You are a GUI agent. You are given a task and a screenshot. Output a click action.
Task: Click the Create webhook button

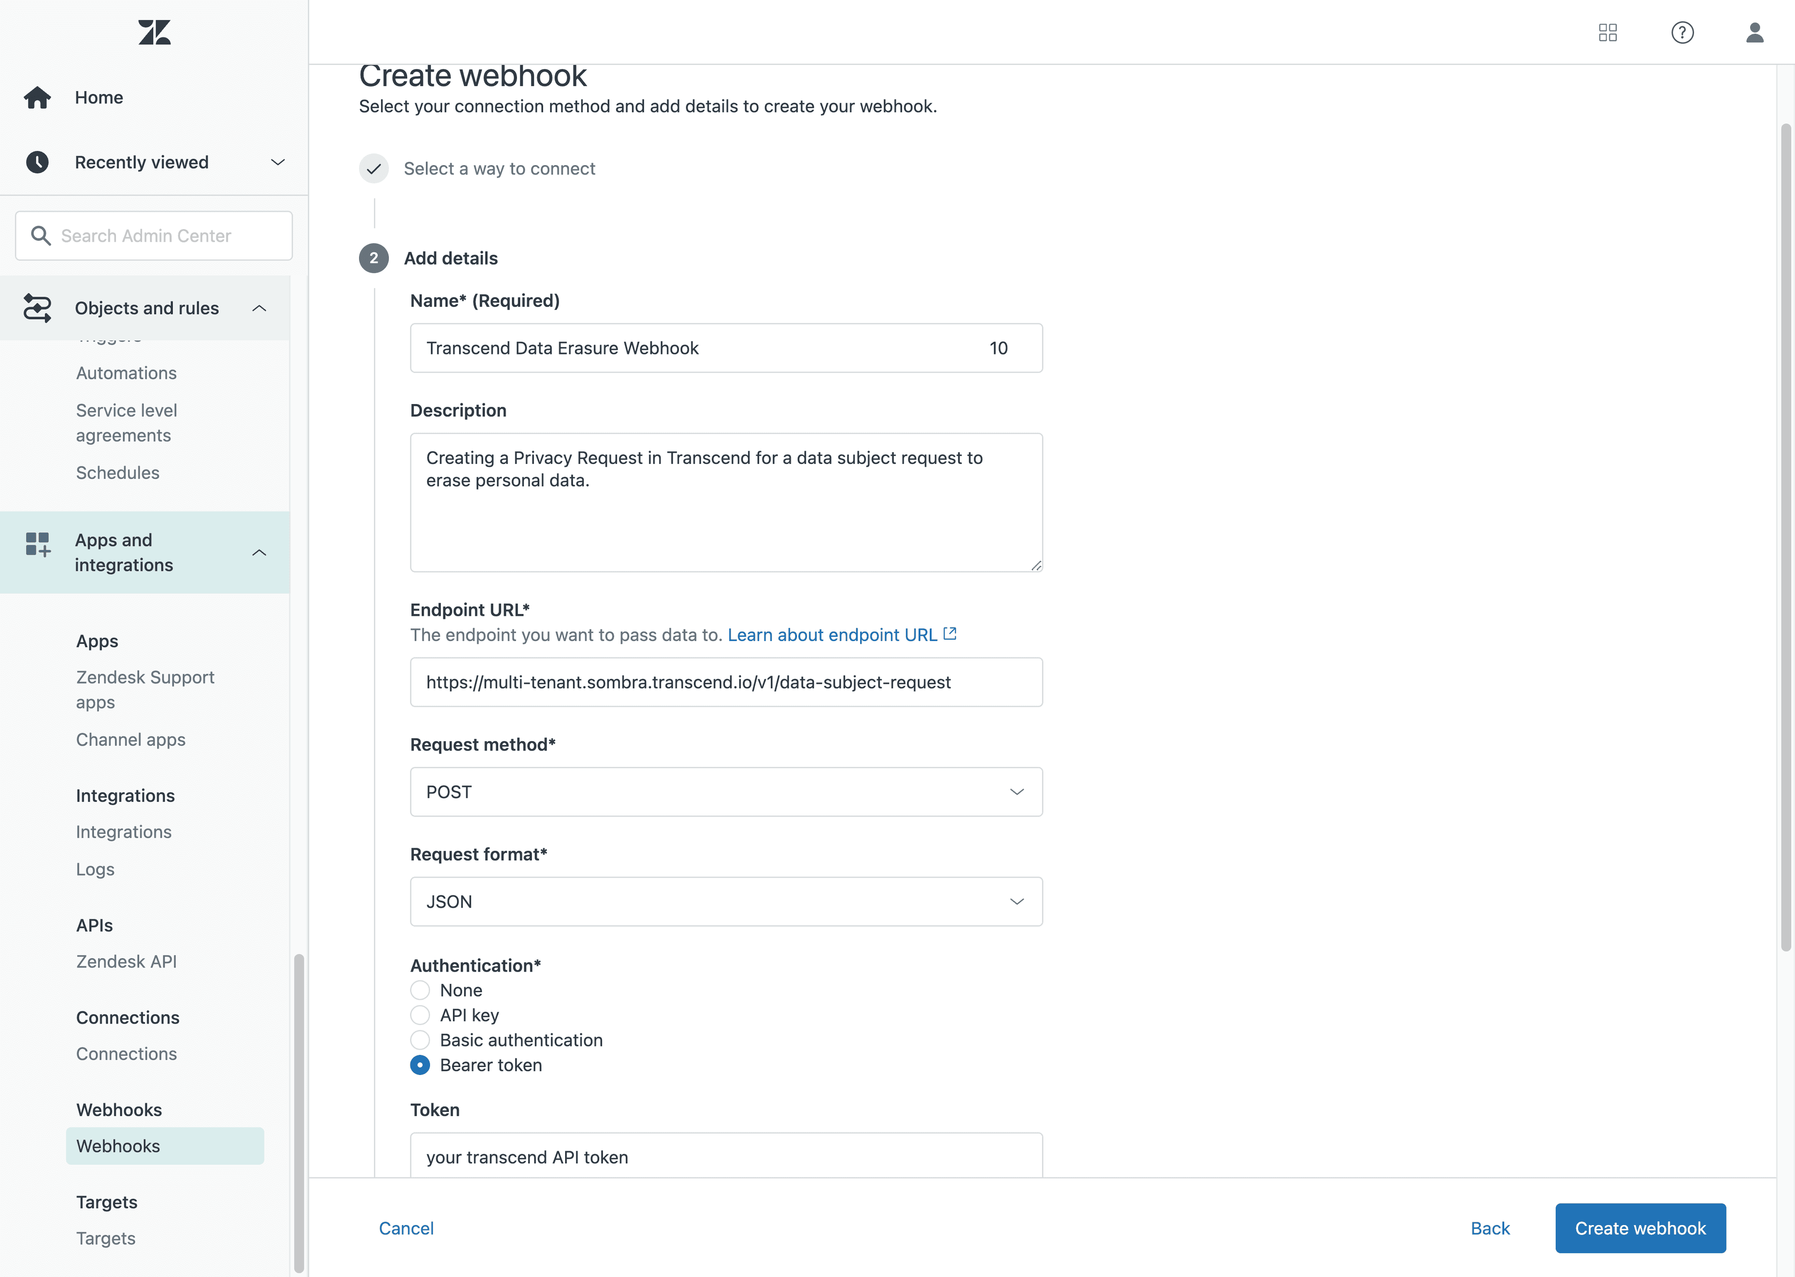point(1640,1227)
